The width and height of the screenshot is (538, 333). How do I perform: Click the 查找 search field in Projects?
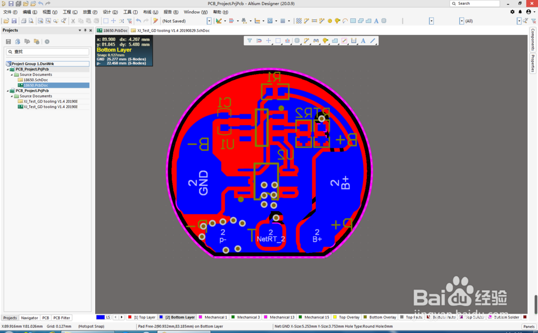tap(48, 52)
